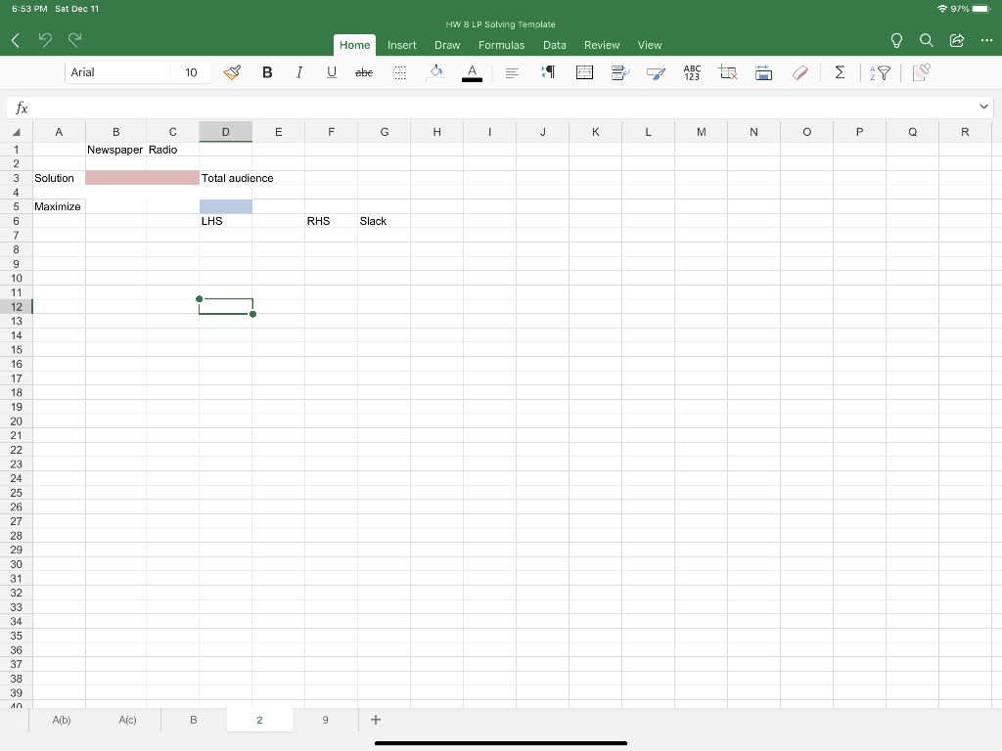This screenshot has width=1002, height=751.
Task: Tap the HW 8 LP Solving Template title
Action: (x=500, y=24)
